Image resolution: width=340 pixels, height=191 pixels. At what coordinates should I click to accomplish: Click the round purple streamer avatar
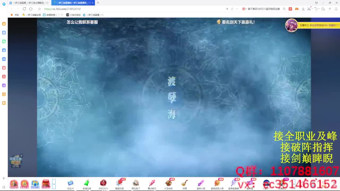click(x=291, y=25)
